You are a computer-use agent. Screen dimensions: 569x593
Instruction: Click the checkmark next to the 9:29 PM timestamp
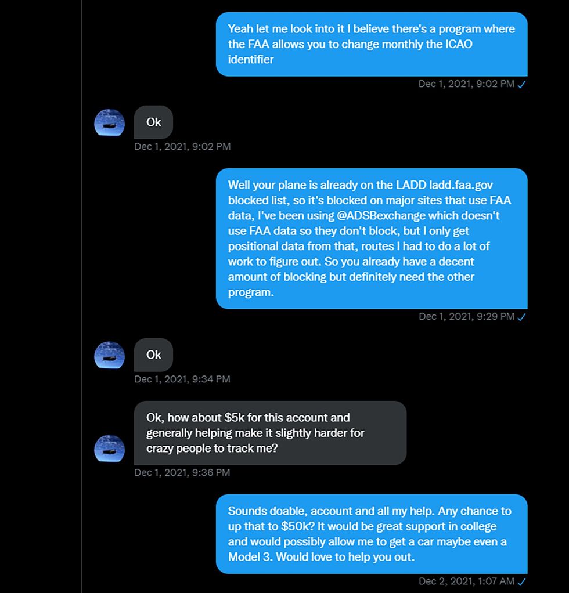(521, 317)
